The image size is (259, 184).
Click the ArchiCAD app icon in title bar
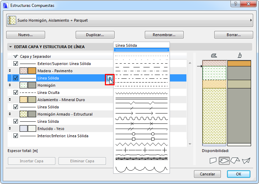click(6, 6)
